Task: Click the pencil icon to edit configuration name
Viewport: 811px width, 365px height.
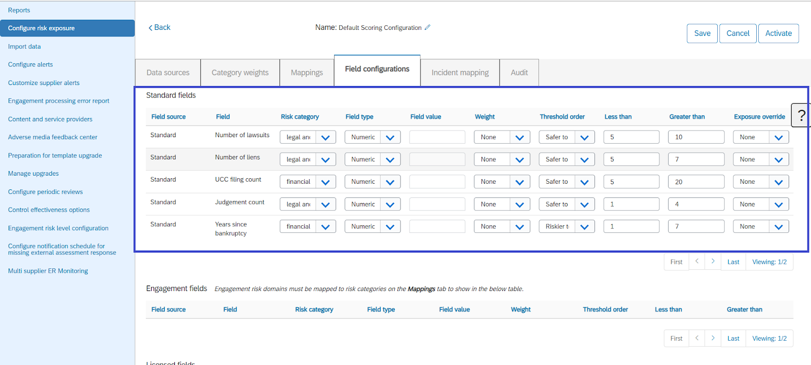Action: point(427,27)
